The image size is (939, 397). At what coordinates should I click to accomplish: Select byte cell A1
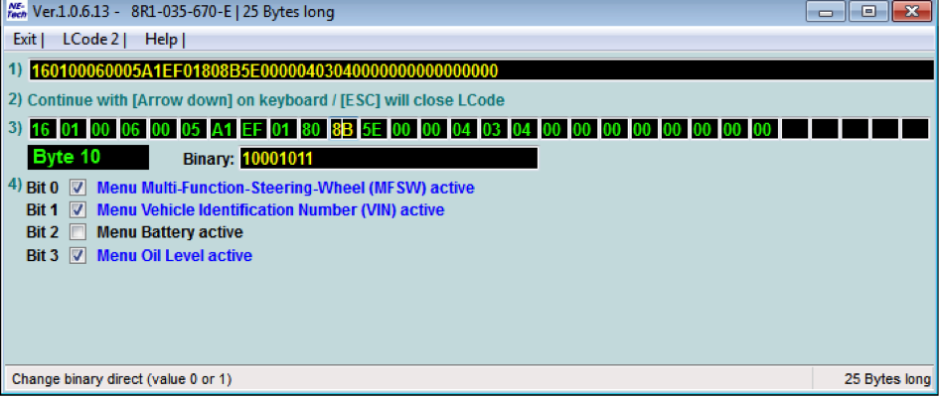click(223, 130)
